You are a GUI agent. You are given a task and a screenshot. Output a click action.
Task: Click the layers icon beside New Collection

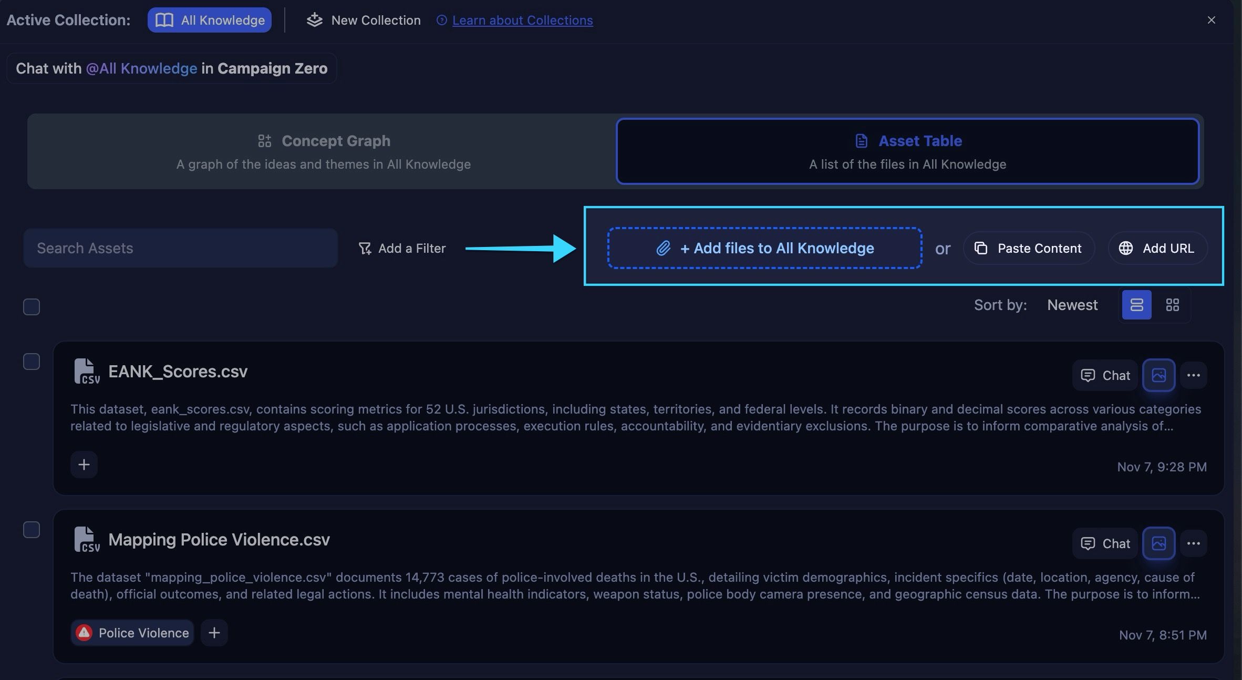click(315, 20)
